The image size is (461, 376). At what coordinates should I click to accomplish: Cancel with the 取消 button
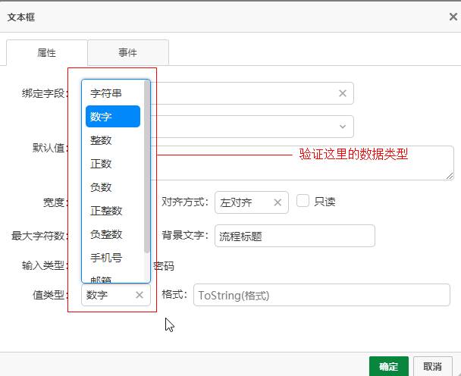[432, 366]
